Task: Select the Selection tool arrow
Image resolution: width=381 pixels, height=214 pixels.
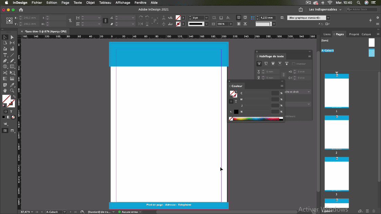Action: click(x=5, y=37)
